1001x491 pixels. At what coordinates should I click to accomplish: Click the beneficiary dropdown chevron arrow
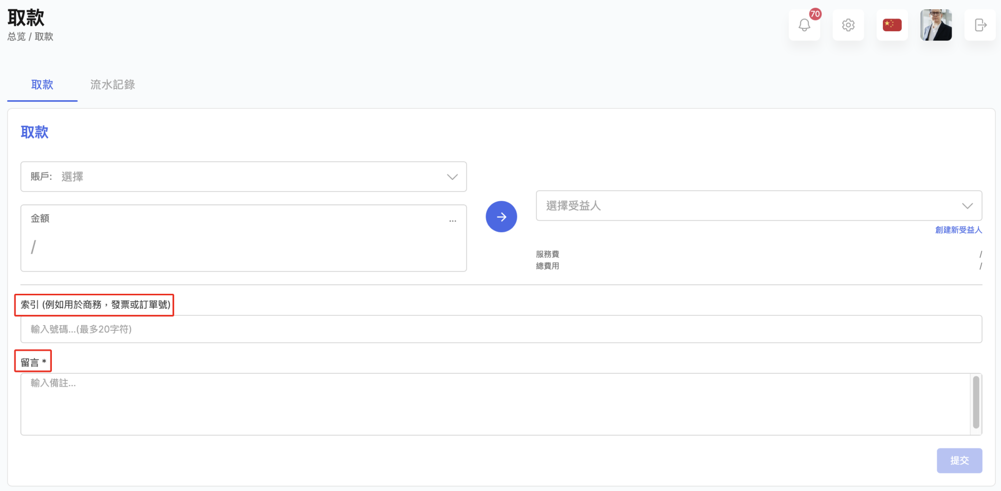point(968,206)
